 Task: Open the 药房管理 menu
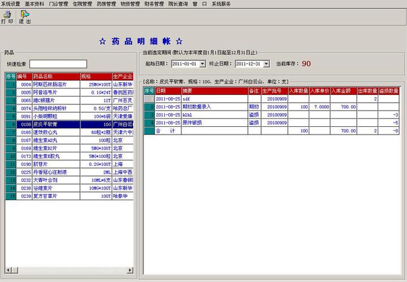(x=106, y=4)
